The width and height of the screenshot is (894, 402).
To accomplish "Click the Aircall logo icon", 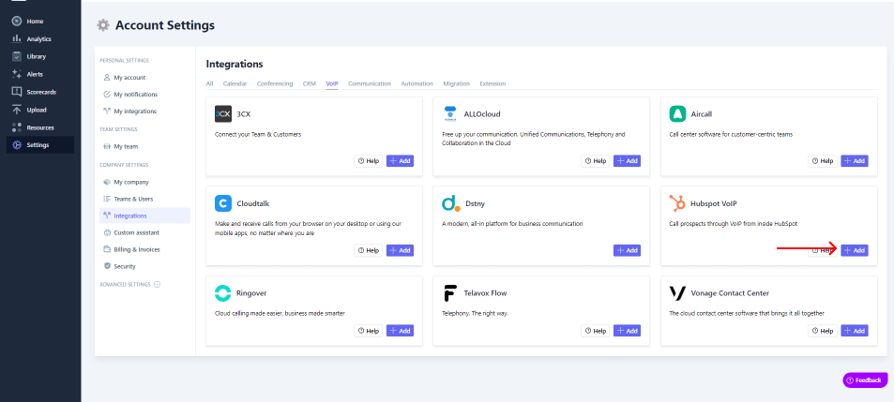I will [678, 114].
